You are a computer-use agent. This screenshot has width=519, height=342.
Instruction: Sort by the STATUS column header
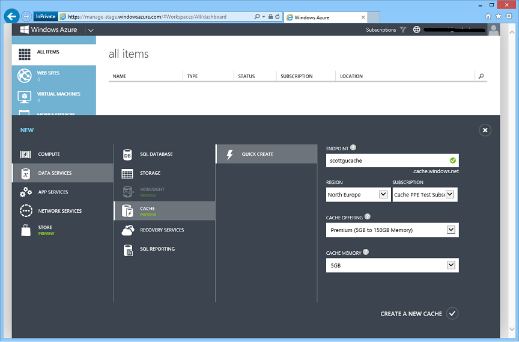click(x=247, y=76)
